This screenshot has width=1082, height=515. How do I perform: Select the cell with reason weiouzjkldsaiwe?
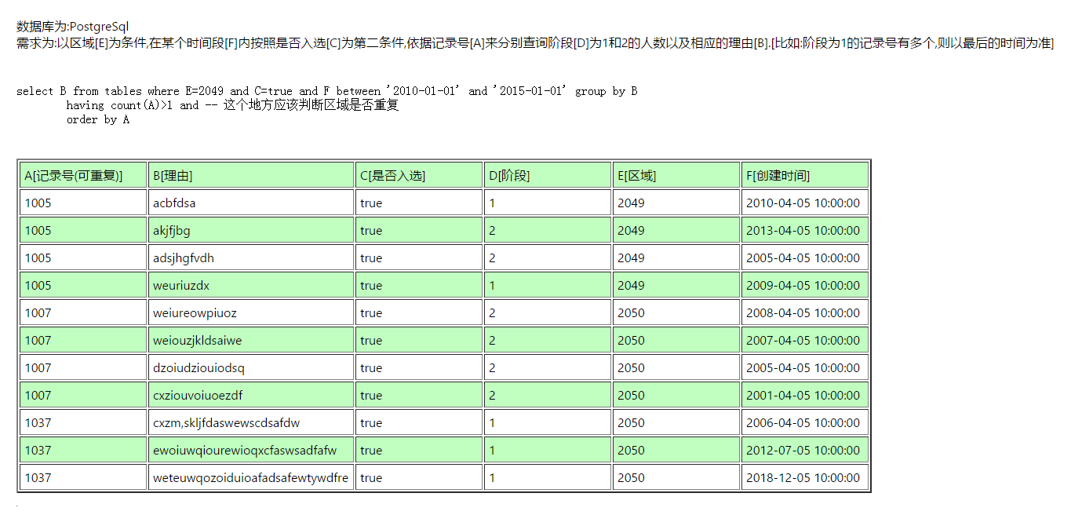(251, 341)
